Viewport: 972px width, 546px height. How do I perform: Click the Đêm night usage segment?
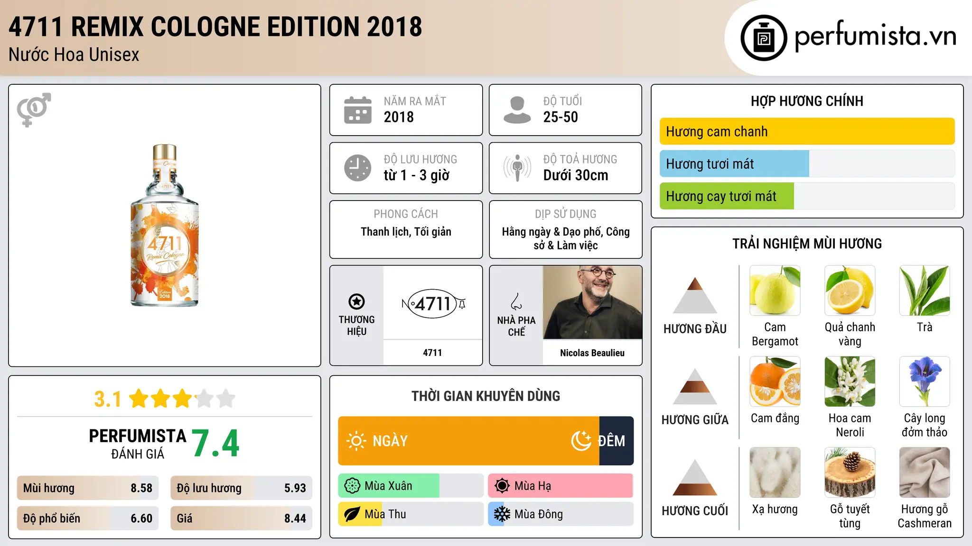pos(616,441)
